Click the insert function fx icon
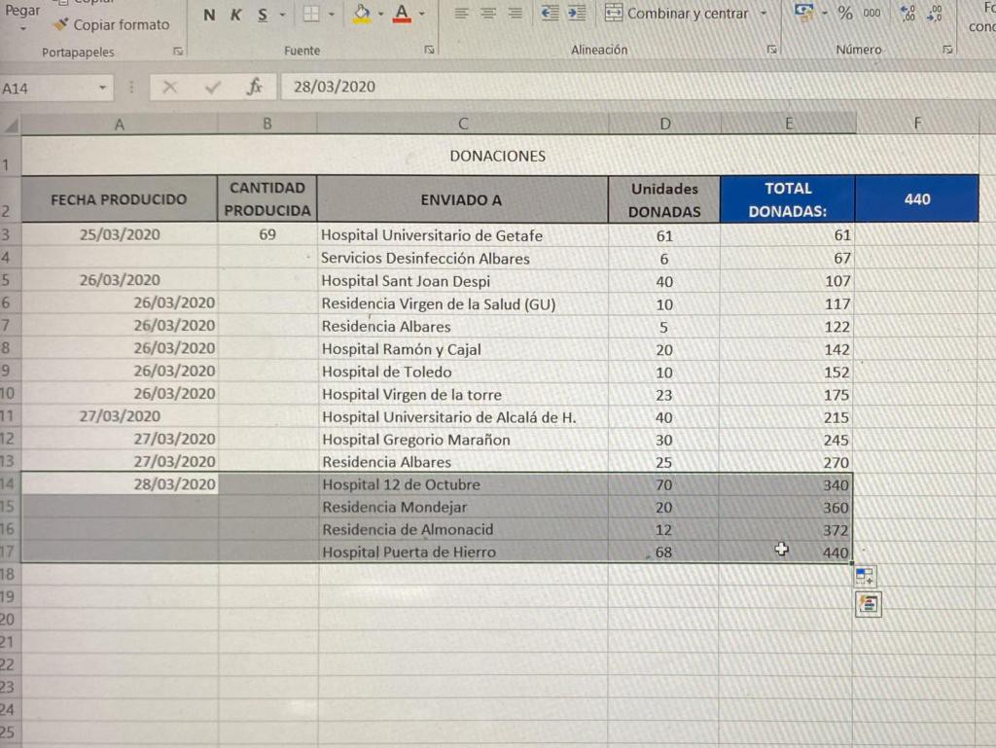This screenshot has height=748, width=996. 255,87
